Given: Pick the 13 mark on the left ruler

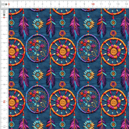Looking at the screenshot, I should [4, 127].
